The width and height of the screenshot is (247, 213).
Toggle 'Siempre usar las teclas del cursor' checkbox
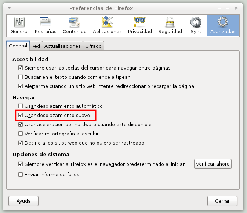21,68
